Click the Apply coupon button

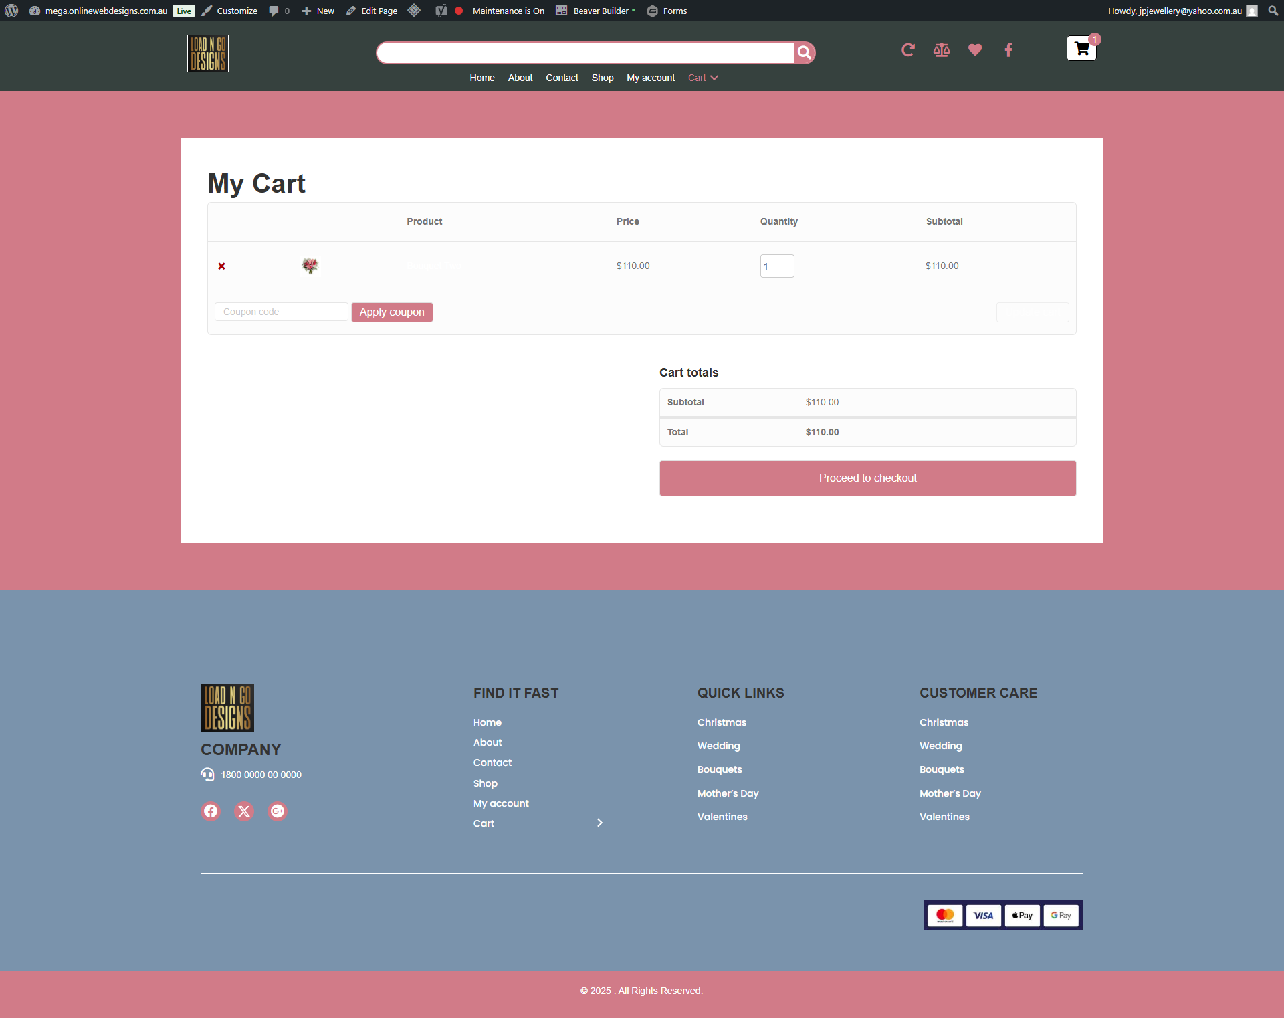[392, 312]
